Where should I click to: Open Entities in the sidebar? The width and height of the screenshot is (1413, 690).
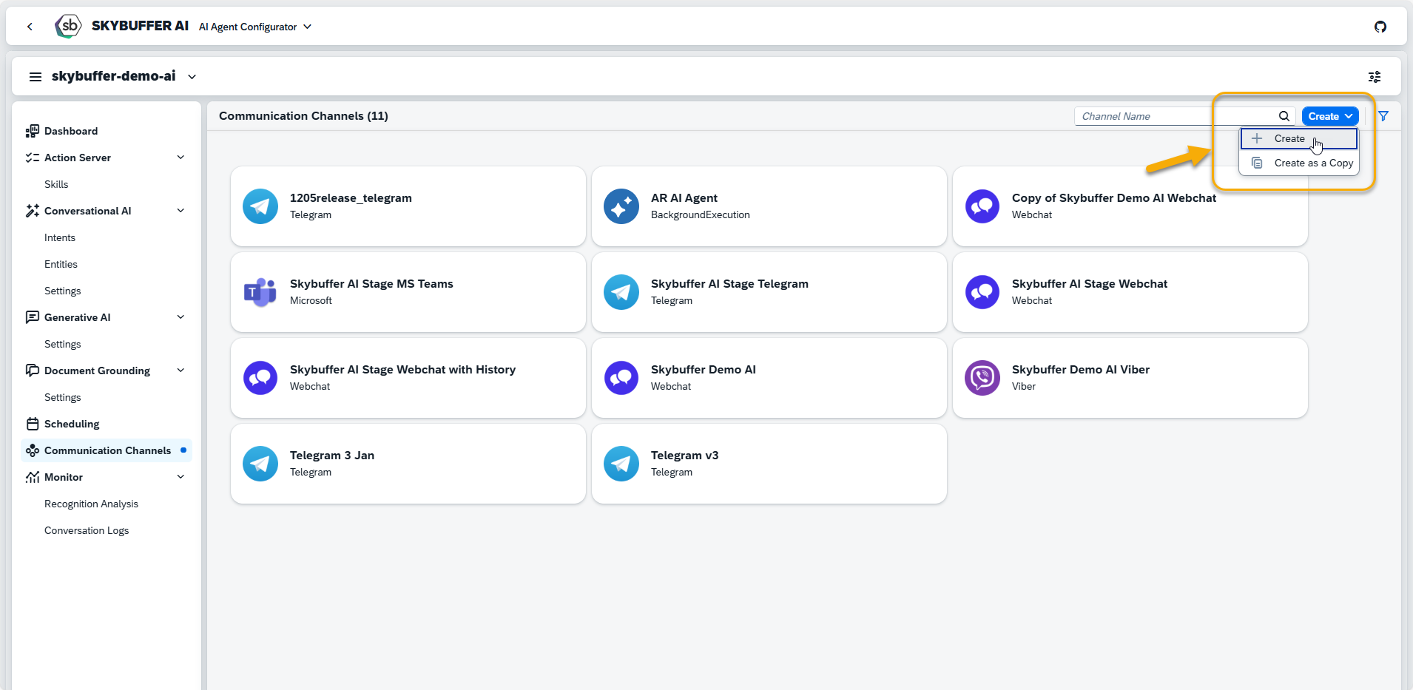pos(61,264)
